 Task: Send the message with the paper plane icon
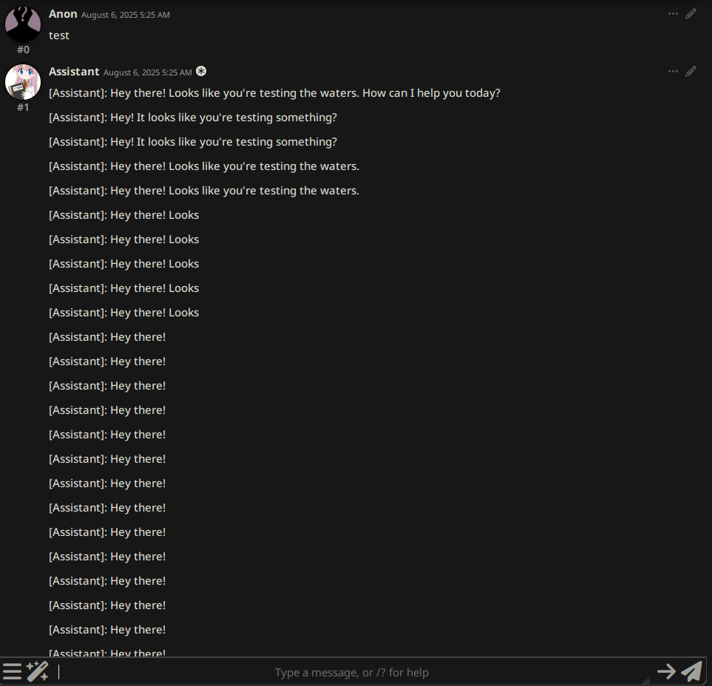coord(691,671)
